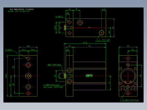Click the 48 dimension in right view

tap(140, 76)
